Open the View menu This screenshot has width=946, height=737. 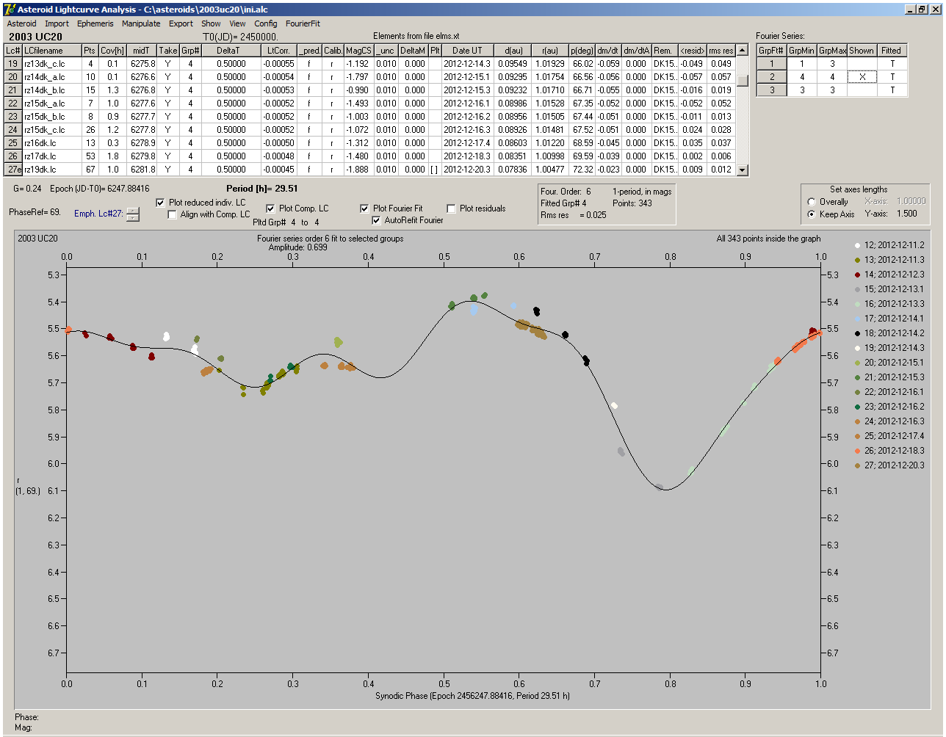pyautogui.click(x=237, y=23)
